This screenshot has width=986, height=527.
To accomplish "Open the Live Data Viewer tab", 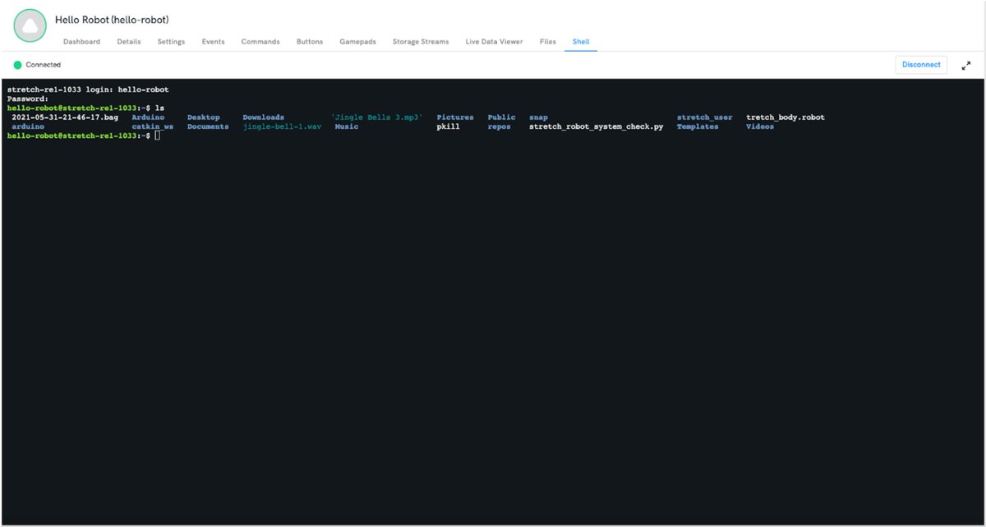I will click(494, 42).
